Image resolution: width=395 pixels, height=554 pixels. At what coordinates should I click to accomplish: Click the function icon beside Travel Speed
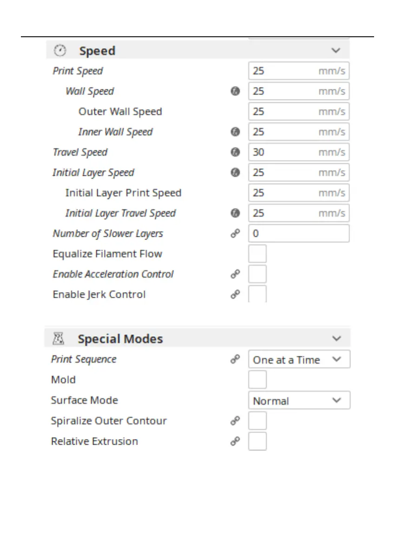(x=236, y=152)
